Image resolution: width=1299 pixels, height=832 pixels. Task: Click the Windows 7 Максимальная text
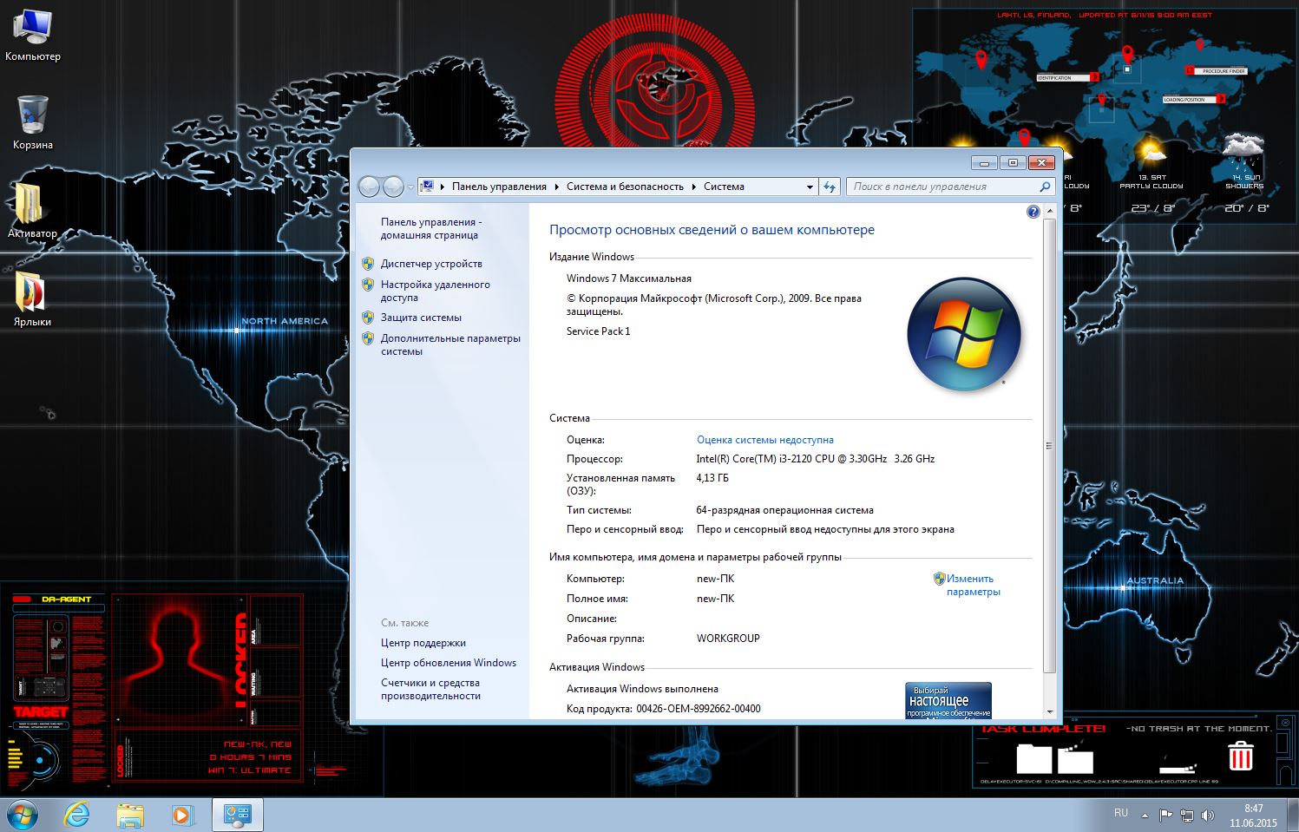click(629, 278)
